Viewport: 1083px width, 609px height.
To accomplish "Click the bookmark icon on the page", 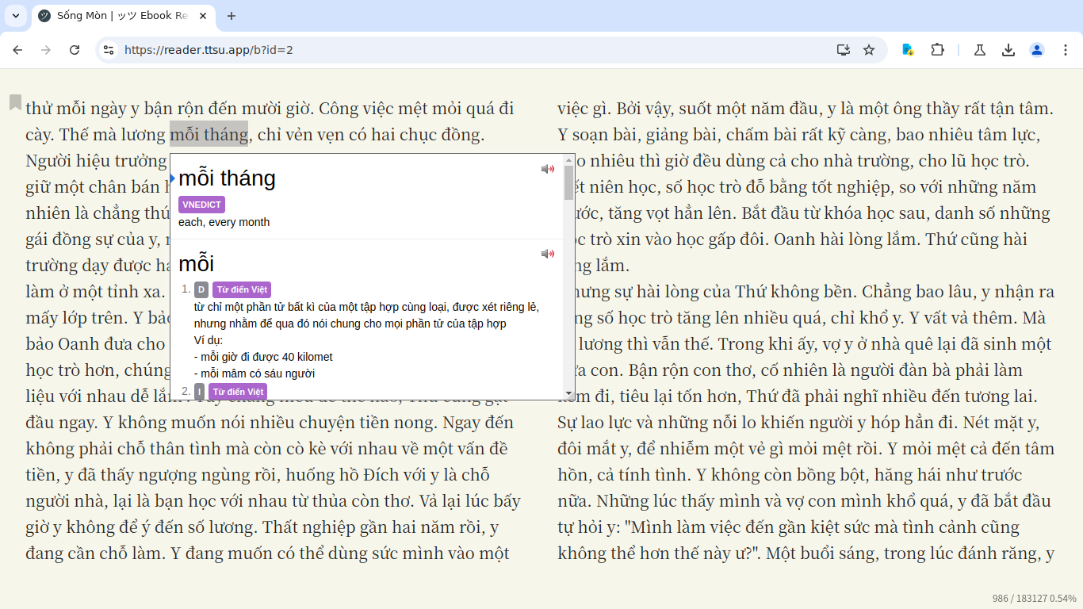I will tap(15, 102).
